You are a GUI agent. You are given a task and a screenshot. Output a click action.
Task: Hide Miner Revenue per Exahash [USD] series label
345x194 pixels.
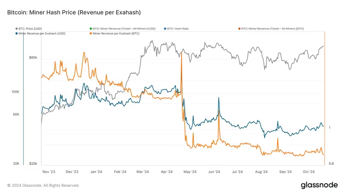(42, 33)
